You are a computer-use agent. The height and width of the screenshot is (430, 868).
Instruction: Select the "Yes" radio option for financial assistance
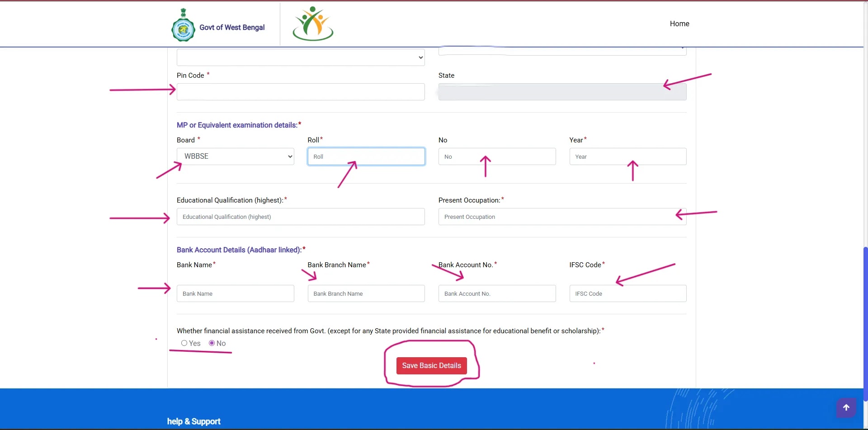pos(184,343)
